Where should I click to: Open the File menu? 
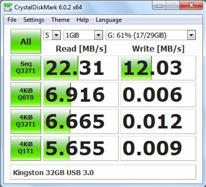[x=12, y=20]
